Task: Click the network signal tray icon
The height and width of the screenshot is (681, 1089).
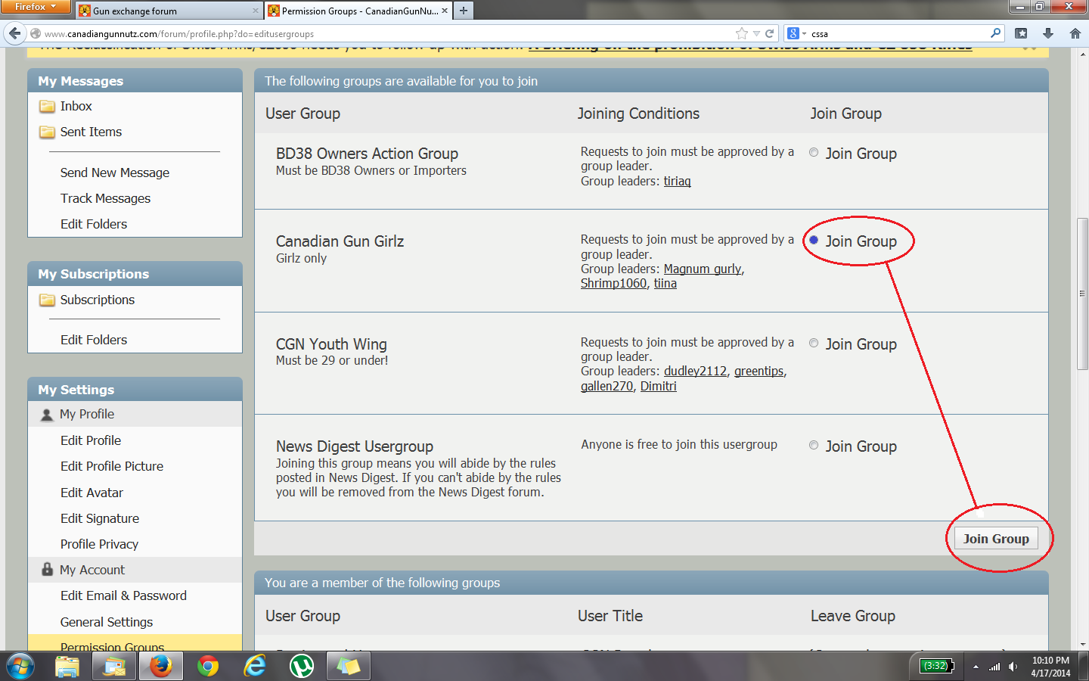Action: 994,667
